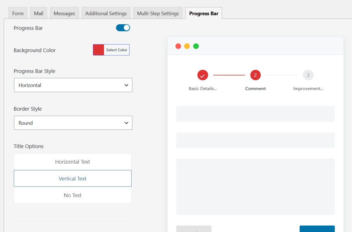Click the grey button at preview bottom left

pyautogui.click(x=194, y=229)
